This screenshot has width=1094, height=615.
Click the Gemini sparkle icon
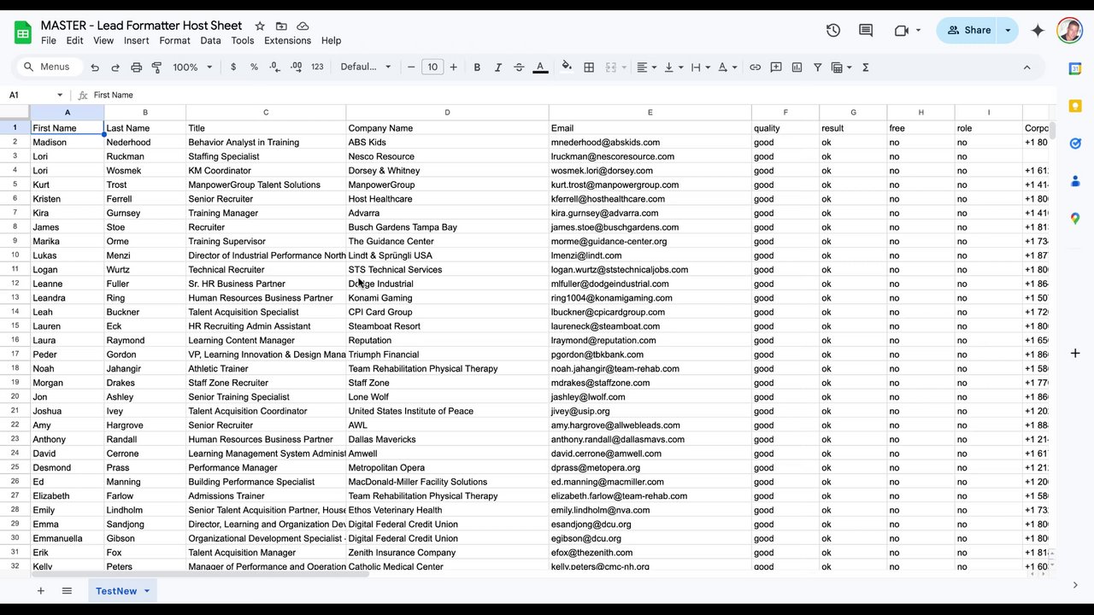(1038, 30)
